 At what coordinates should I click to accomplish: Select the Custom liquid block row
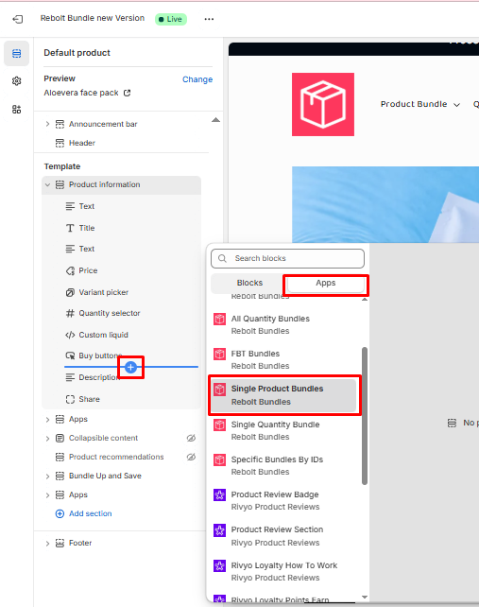(x=122, y=335)
